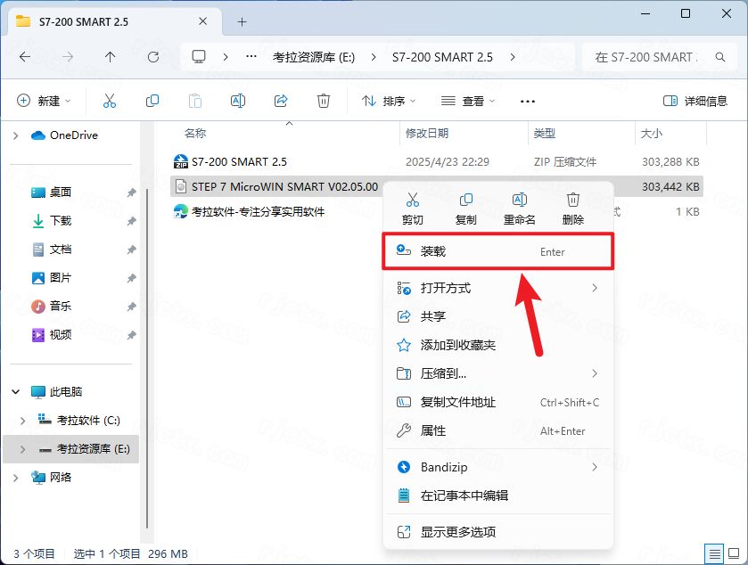Image resolution: width=748 pixels, height=565 pixels.
Task: Click the 删除 icon in the context menu
Action: point(571,201)
